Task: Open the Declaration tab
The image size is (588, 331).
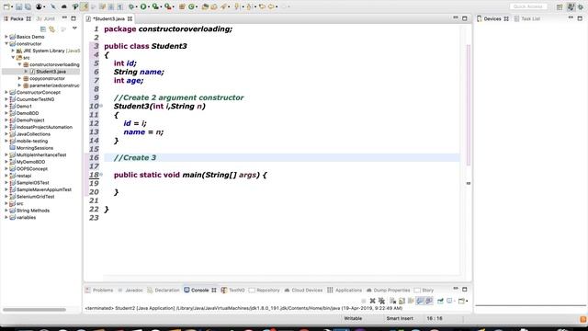Action: click(x=164, y=291)
